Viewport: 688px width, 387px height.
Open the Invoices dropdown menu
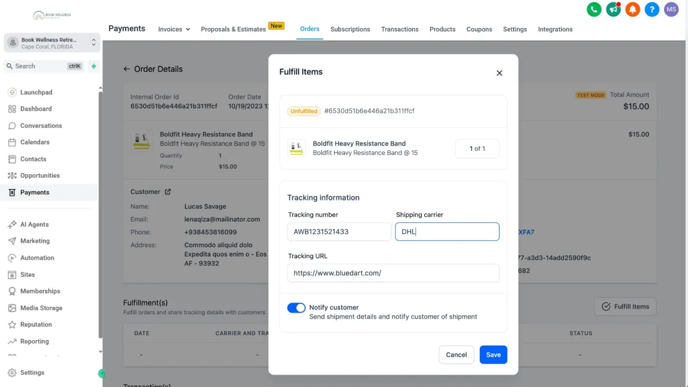tap(174, 29)
